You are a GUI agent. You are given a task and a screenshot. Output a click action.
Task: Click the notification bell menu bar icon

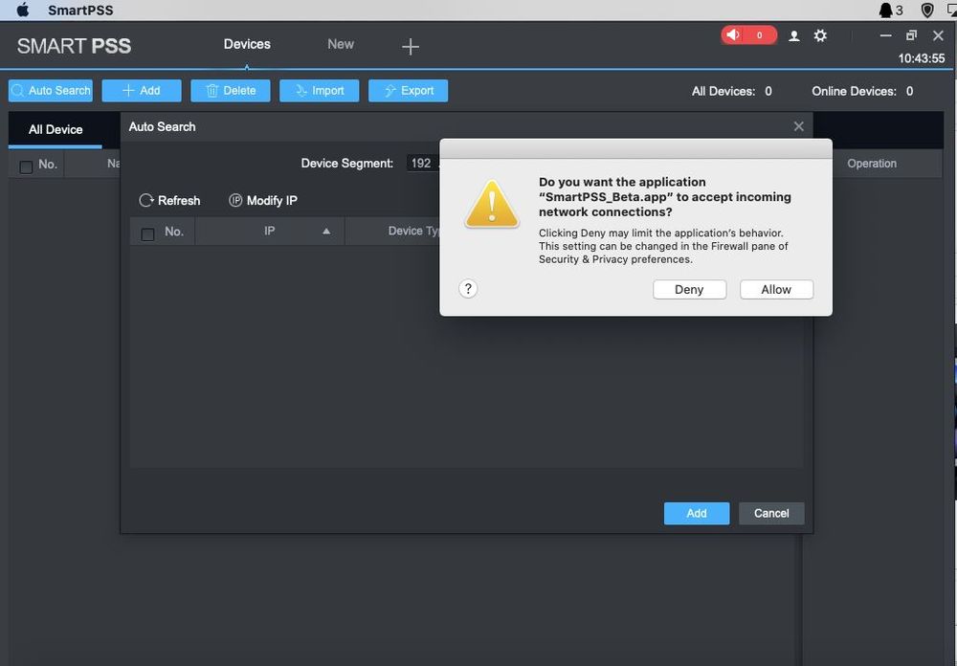tap(890, 10)
